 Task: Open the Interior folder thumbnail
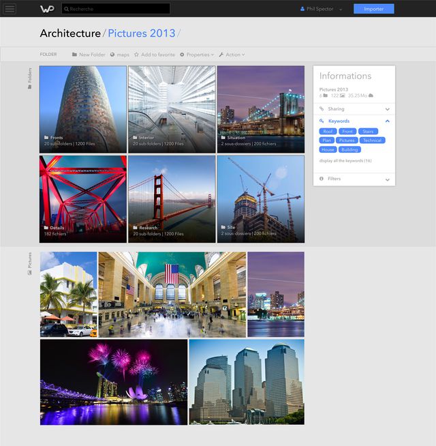coord(172,110)
